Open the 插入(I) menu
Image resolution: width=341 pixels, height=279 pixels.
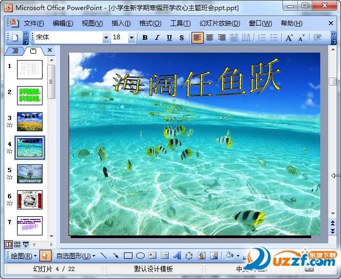(121, 23)
